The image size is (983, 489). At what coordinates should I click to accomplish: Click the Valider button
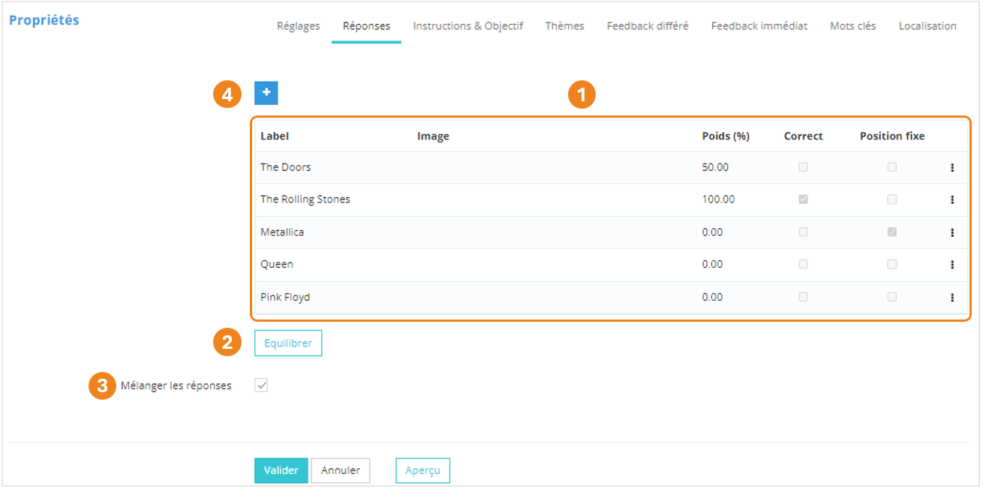(281, 470)
